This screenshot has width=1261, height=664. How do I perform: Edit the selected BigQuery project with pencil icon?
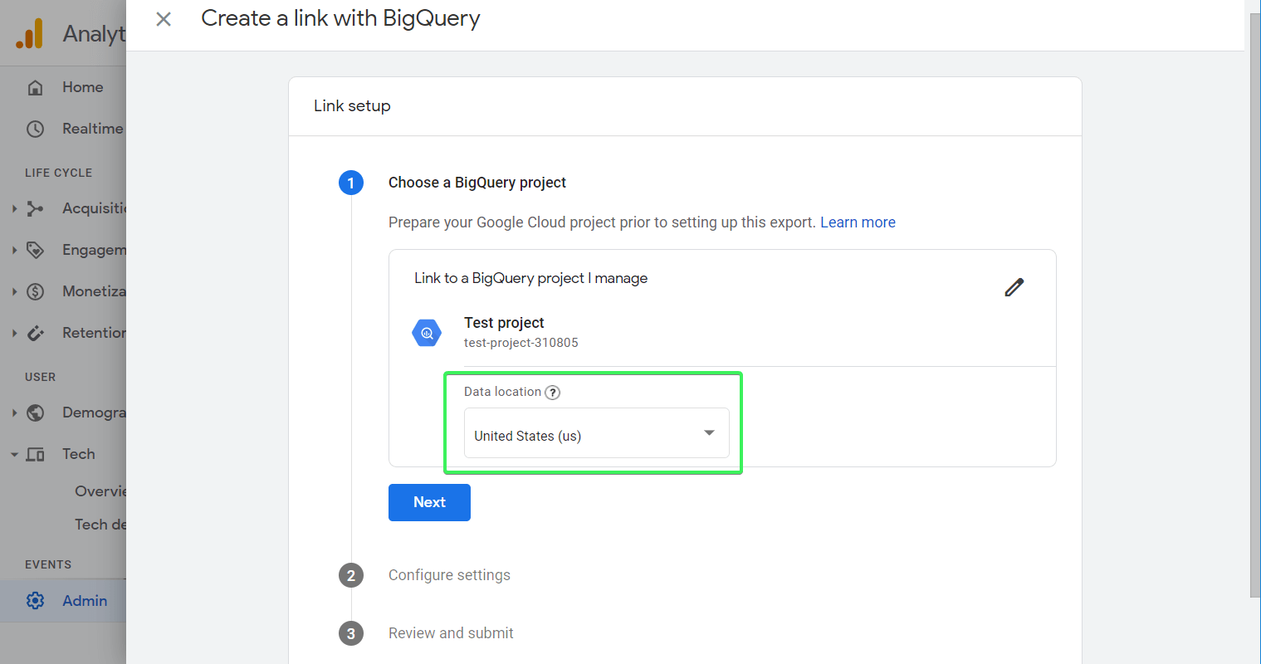[x=1014, y=287]
